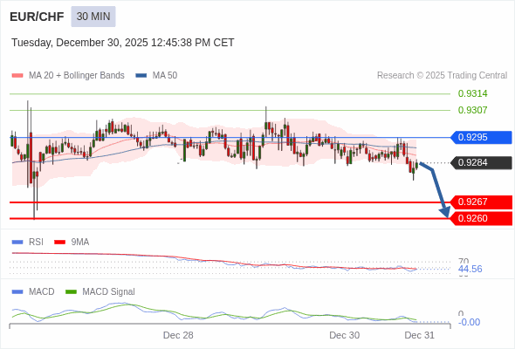Click the blue MACD legend swatch
515x349 pixels.
point(17,292)
